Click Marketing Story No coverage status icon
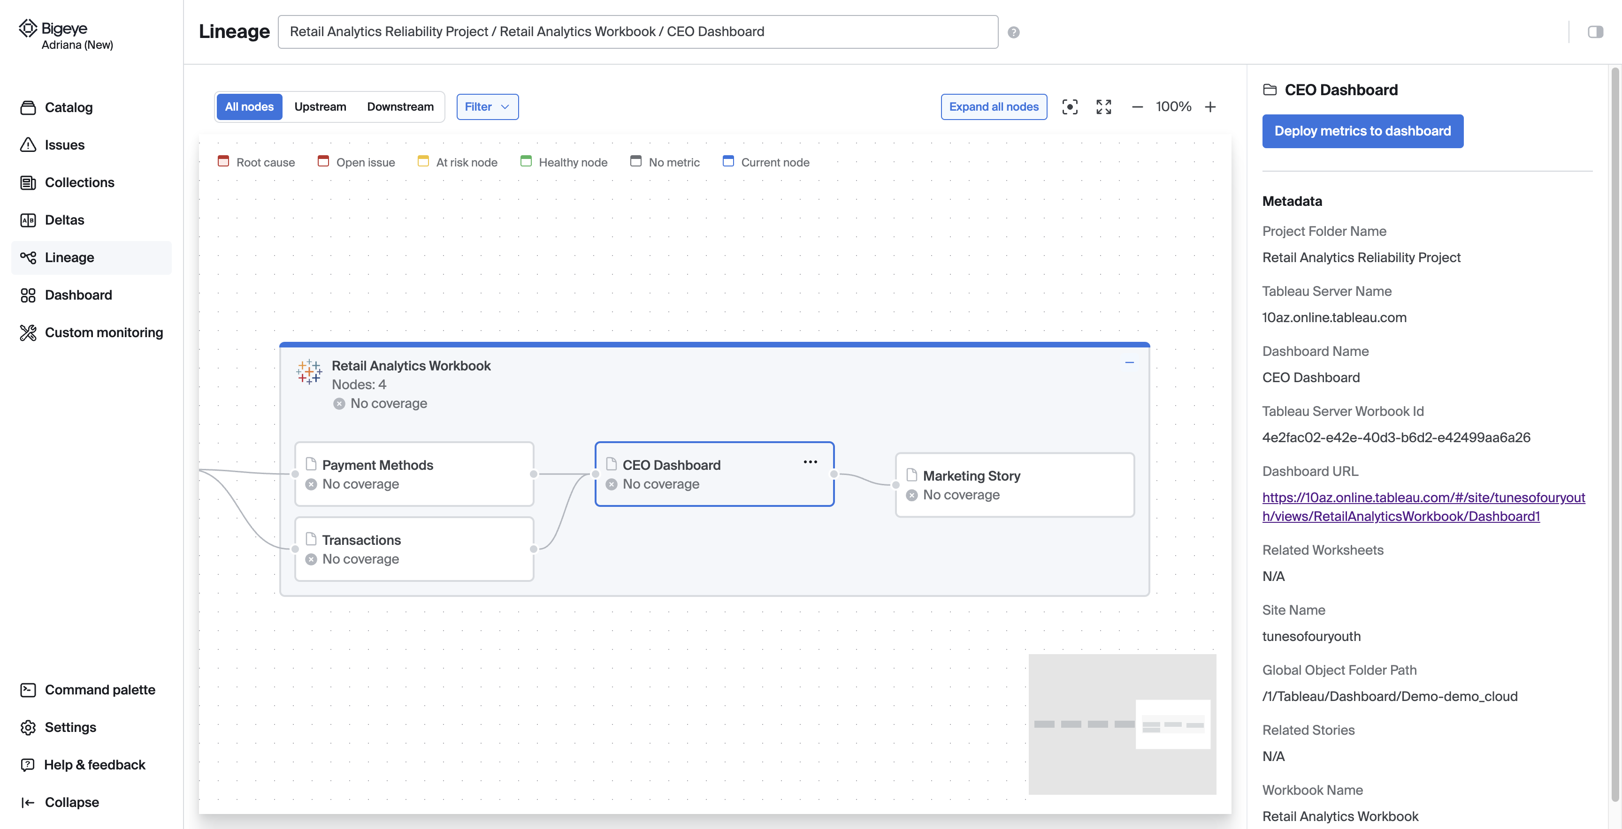The image size is (1622, 829). coord(911,496)
